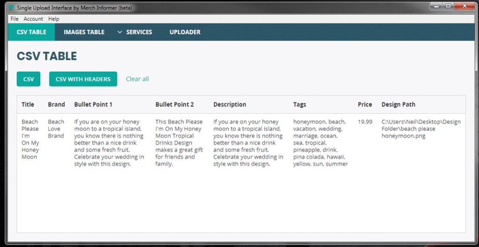
Task: Open the Help menu
Action: click(x=54, y=19)
